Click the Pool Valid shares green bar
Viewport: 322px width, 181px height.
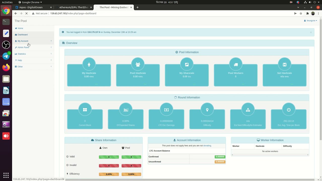(x=131, y=157)
